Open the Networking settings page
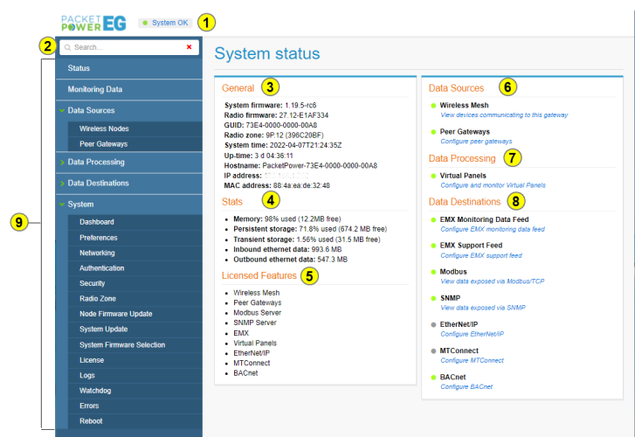Viewport: 635px width, 437px height. 97,253
